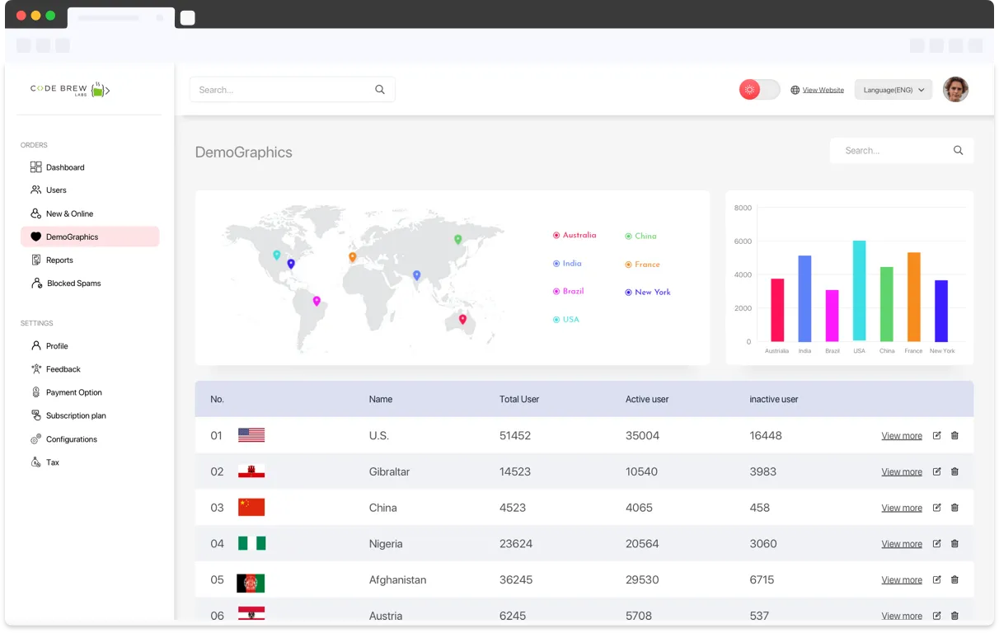The width and height of the screenshot is (999, 633).
Task: Click the cyan USA bar in the chart
Action: point(859,291)
